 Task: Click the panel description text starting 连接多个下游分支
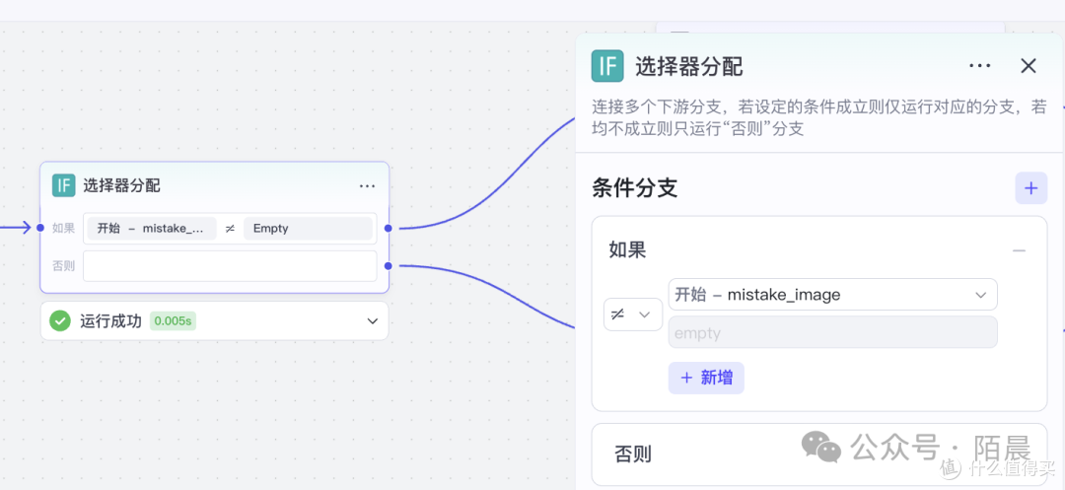[819, 118]
